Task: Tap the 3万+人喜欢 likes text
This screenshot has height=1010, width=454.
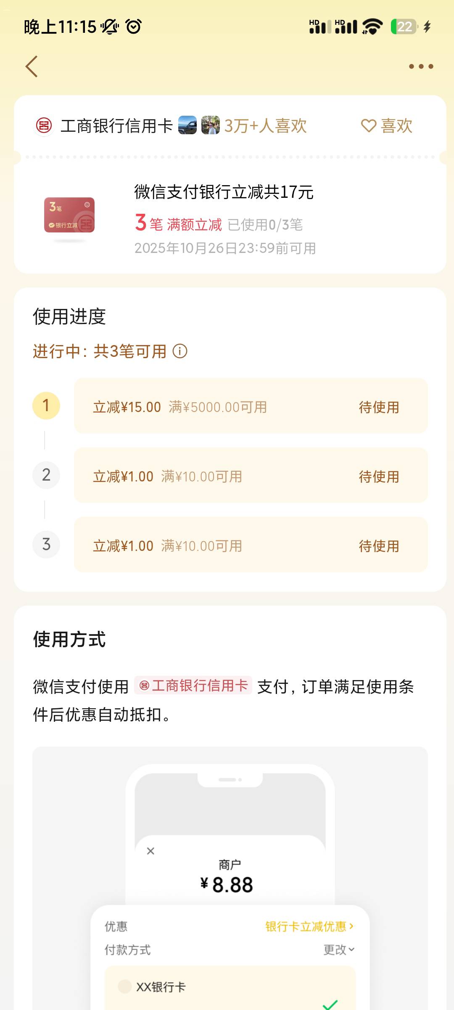Action: pyautogui.click(x=265, y=126)
